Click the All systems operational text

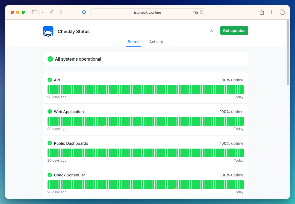pyautogui.click(x=78, y=59)
